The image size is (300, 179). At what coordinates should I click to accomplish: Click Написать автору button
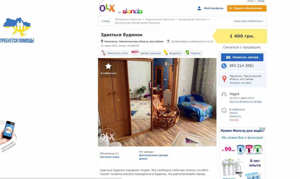point(242,57)
